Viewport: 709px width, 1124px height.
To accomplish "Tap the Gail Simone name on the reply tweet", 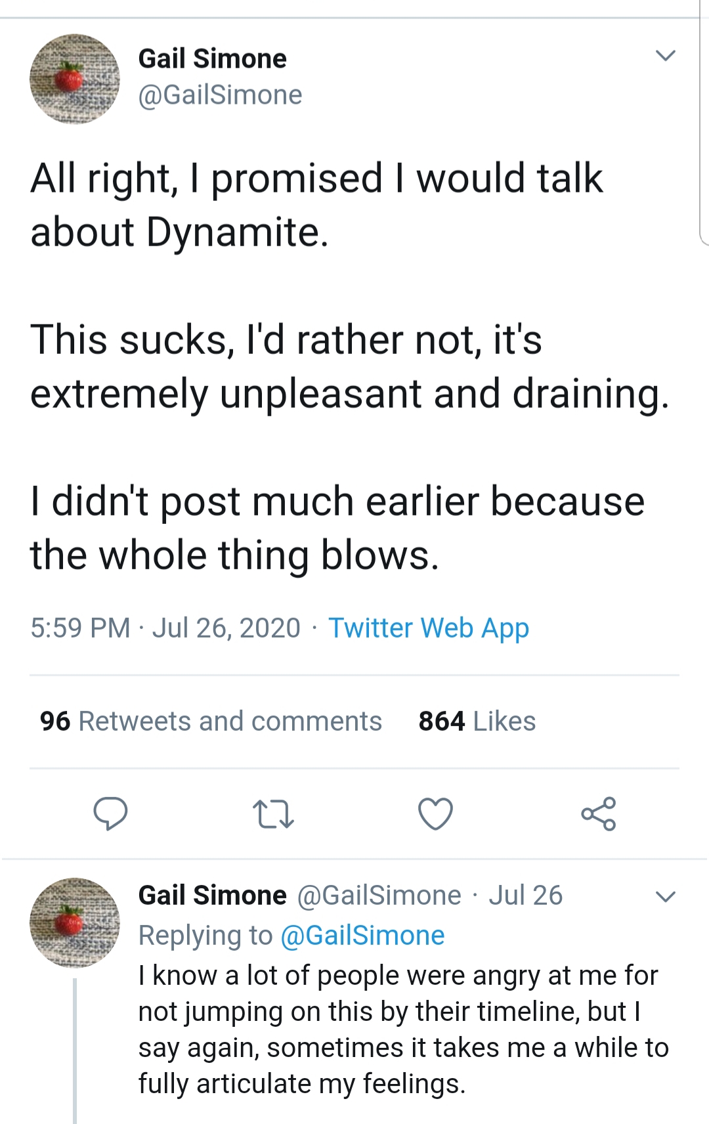I will pos(213,896).
